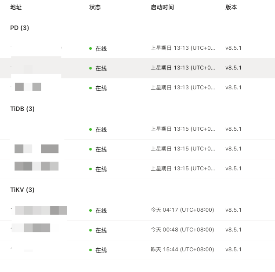The height and width of the screenshot is (272, 275).
Task: Click v8.5.1 in the highlighted PD row
Action: click(x=233, y=68)
